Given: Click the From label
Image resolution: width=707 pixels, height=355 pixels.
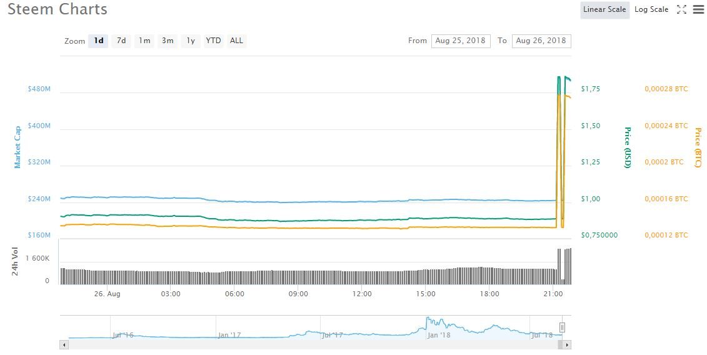Looking at the screenshot, I should (418, 41).
